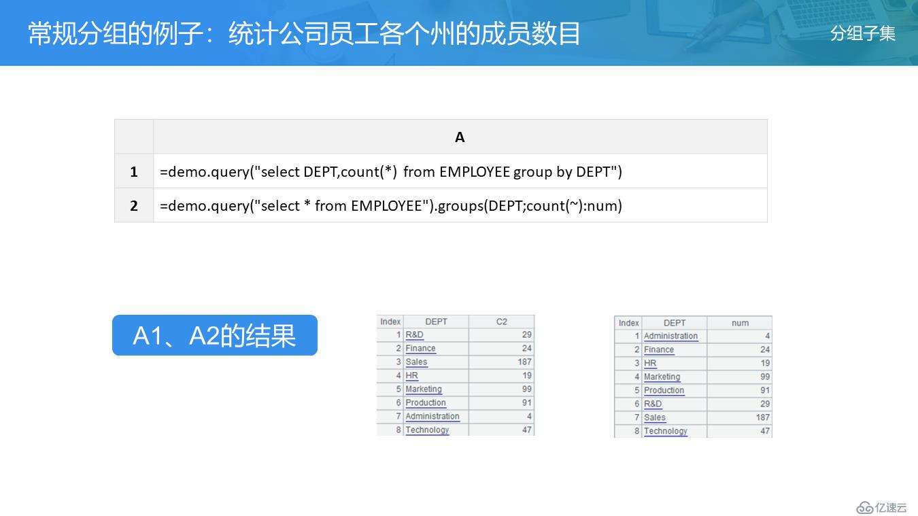This screenshot has height=516, width=918.
Task: Click value 91 in the C2 column
Action: coord(527,403)
